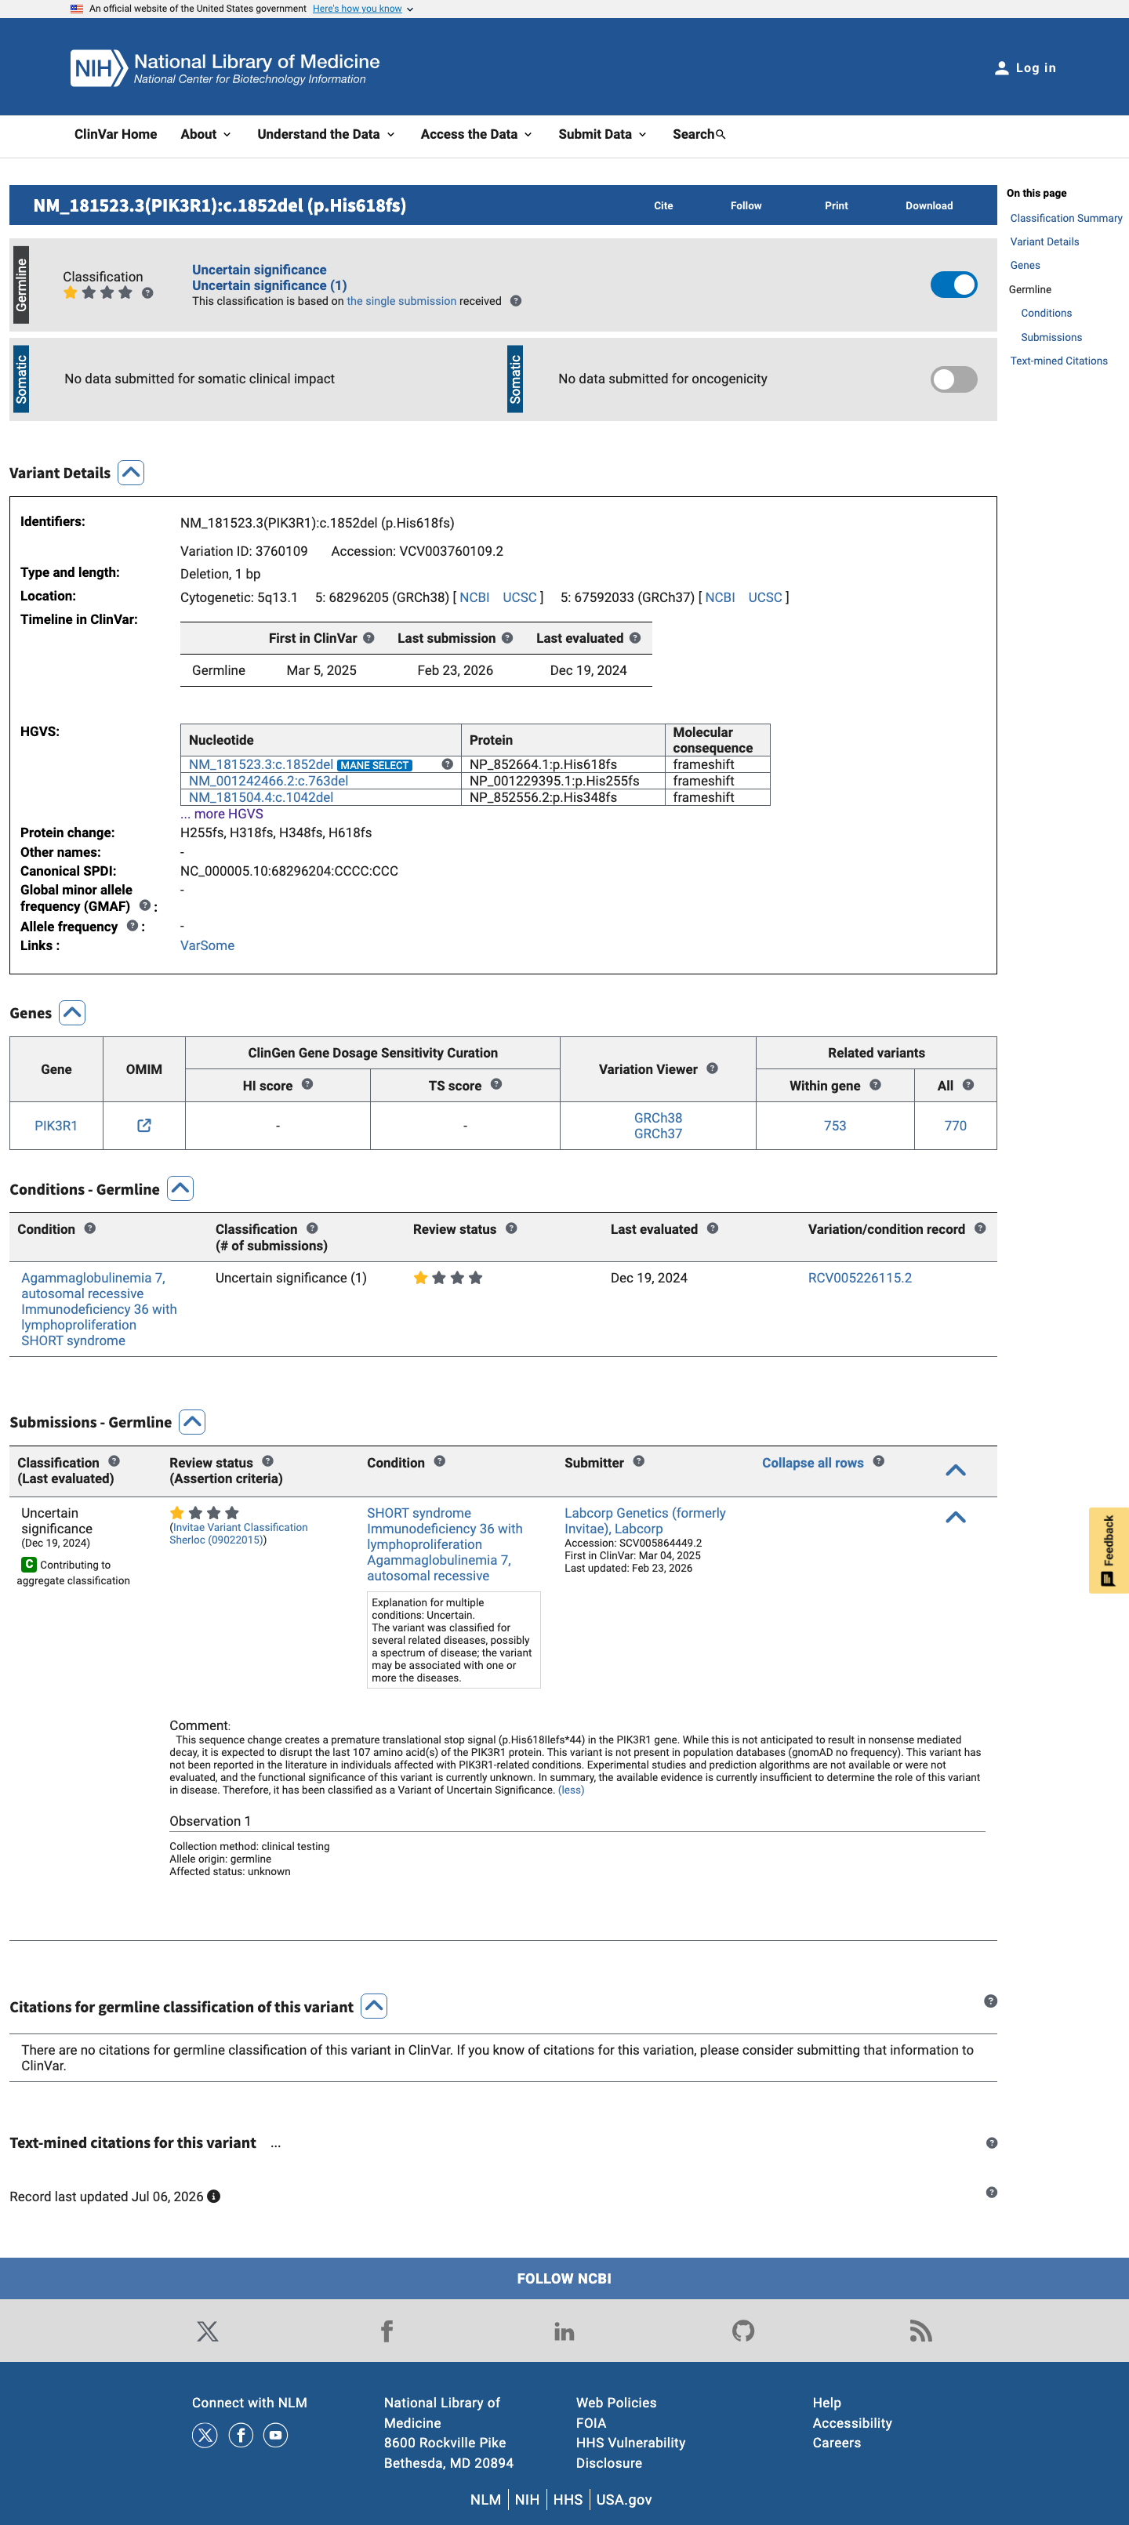Click info icon after Record last updated
This screenshot has height=2525, width=1129.
(x=213, y=2197)
